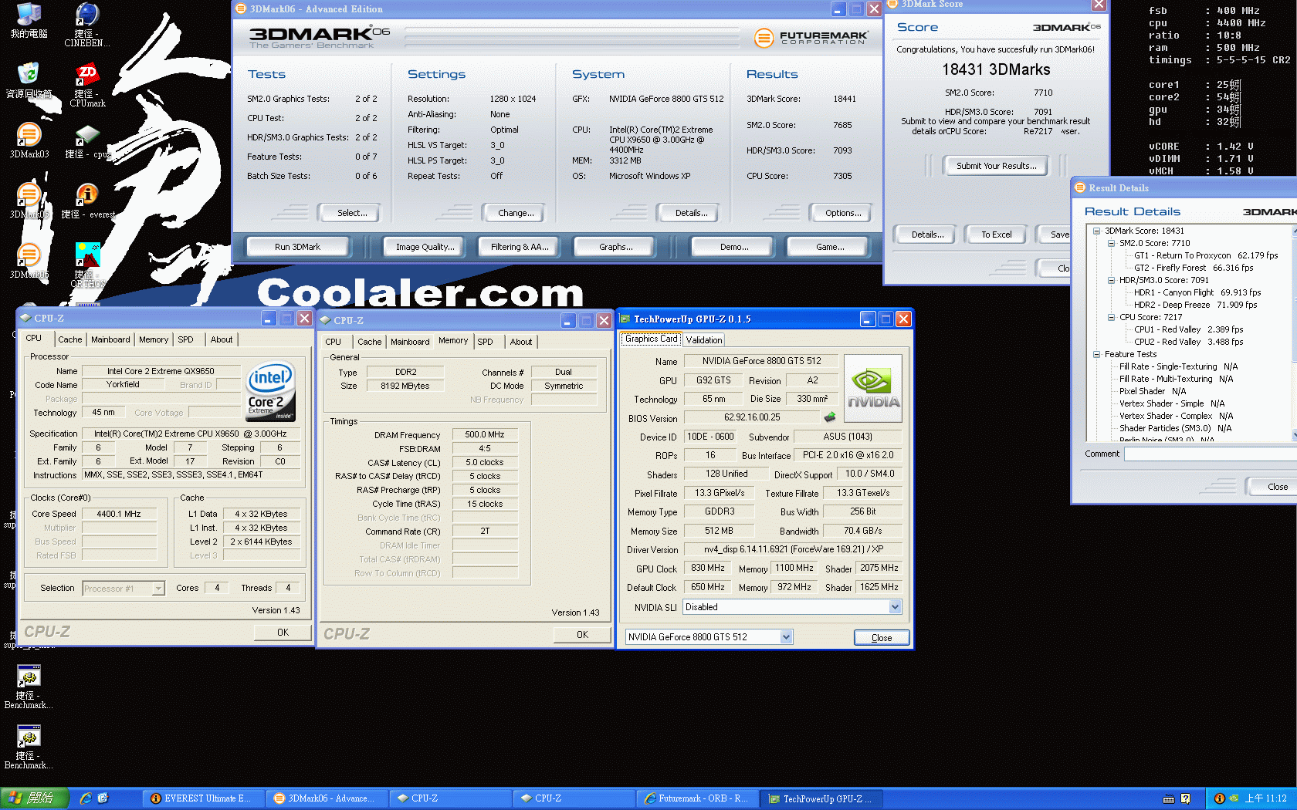Click To Excel in the Score window
Screen dimensions: 1297x810
tap(996, 235)
